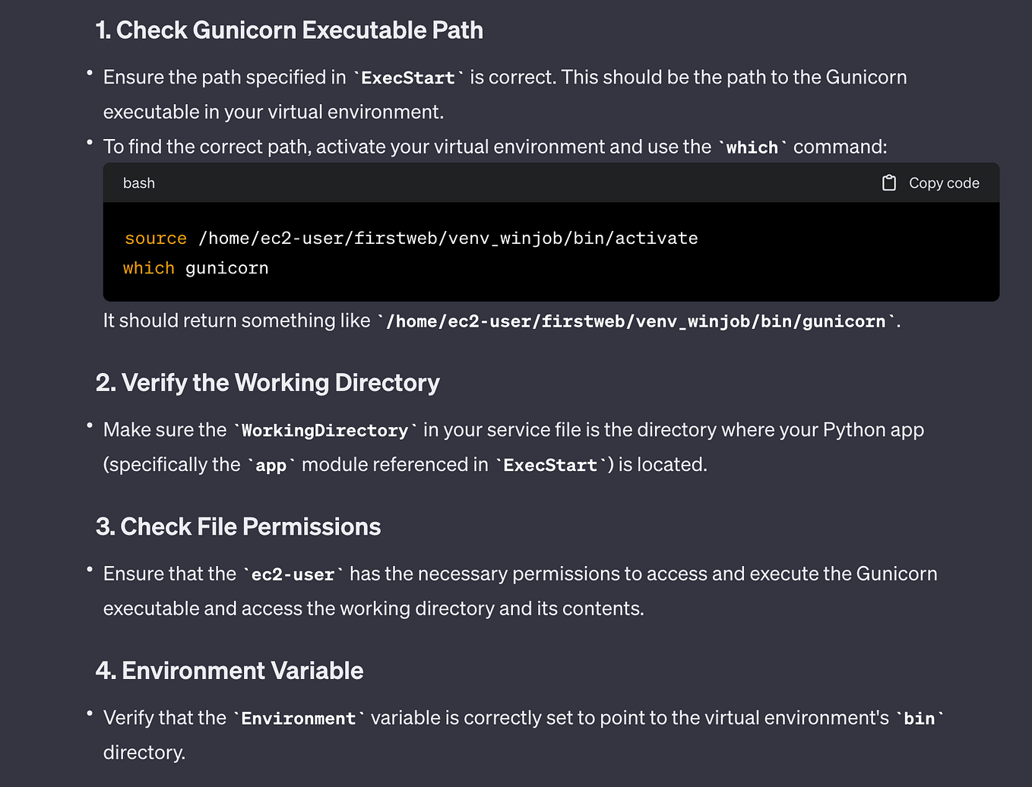The width and height of the screenshot is (1032, 787).
Task: Select the heading Environment Variable
Action: 230,670
